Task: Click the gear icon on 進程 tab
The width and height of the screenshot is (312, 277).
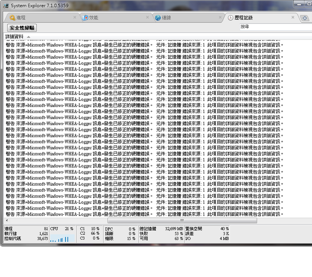Action: tap(12, 18)
